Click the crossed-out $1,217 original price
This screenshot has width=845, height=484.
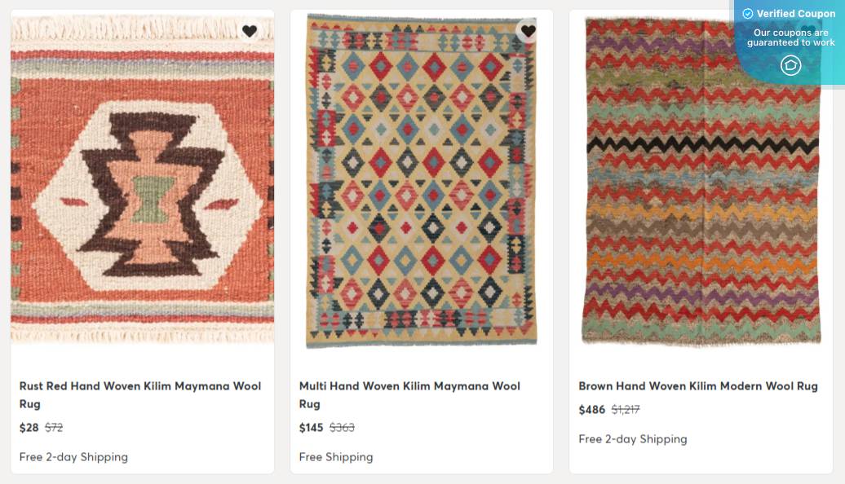[626, 410]
